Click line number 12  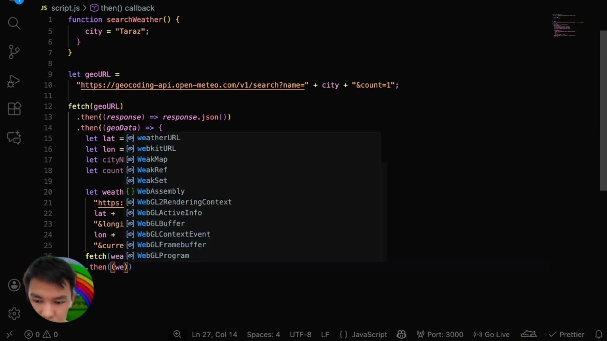tap(47, 107)
